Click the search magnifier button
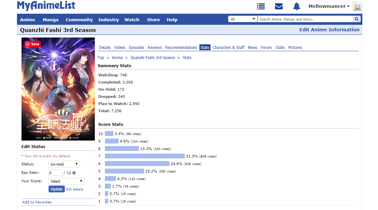Viewport: 378px width, 210px height. (x=356, y=19)
